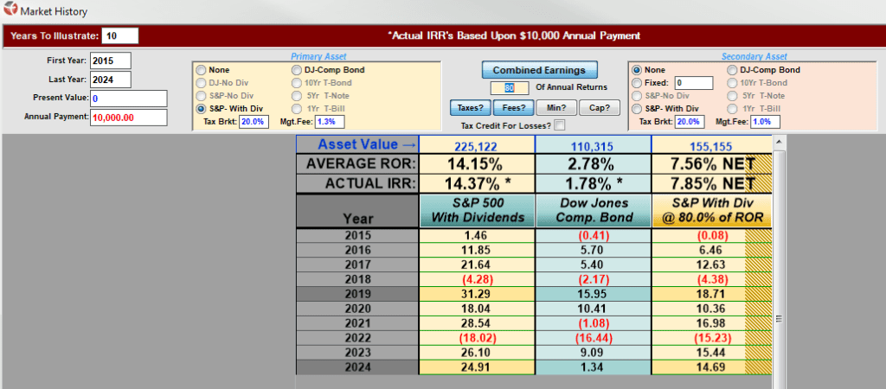Click the 14.37% actual IRR cell

pyautogui.click(x=477, y=183)
